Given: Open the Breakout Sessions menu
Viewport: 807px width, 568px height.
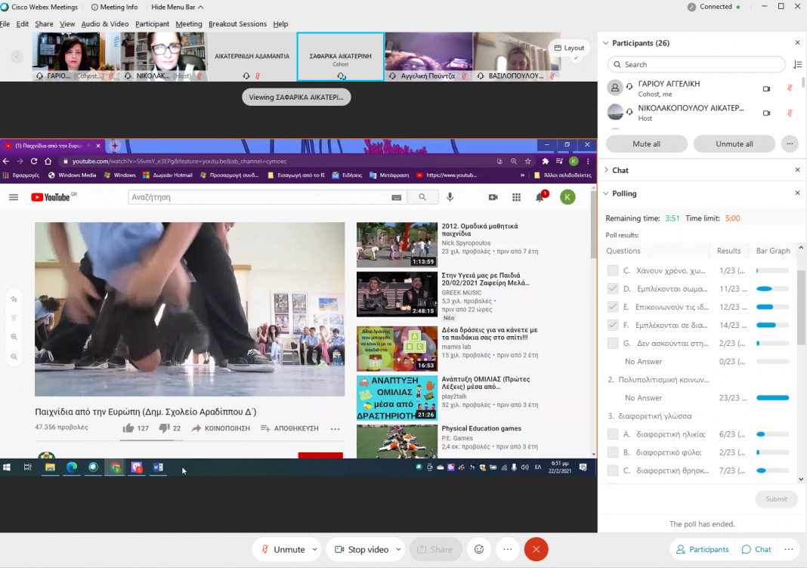Looking at the screenshot, I should (x=237, y=24).
